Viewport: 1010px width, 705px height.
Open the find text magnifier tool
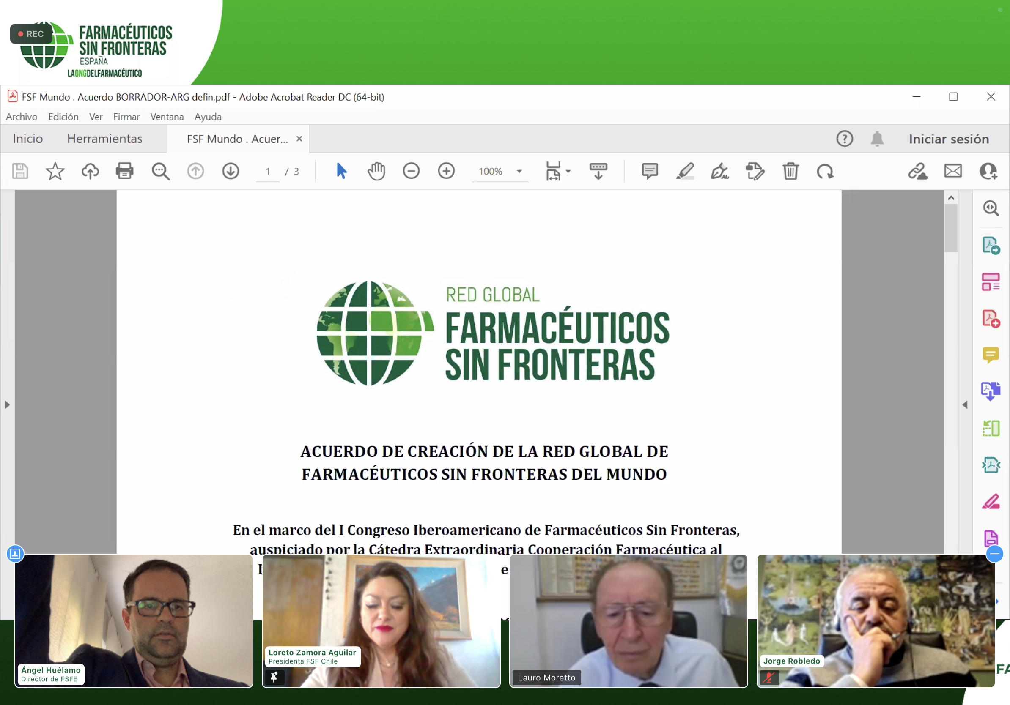pos(161,171)
